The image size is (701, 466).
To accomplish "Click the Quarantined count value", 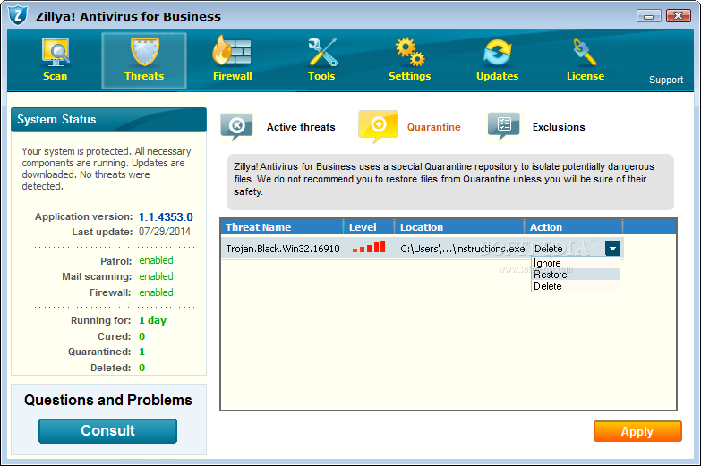I will point(141,352).
